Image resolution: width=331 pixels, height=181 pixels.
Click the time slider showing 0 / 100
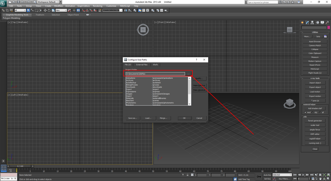pyautogui.click(x=20, y=166)
